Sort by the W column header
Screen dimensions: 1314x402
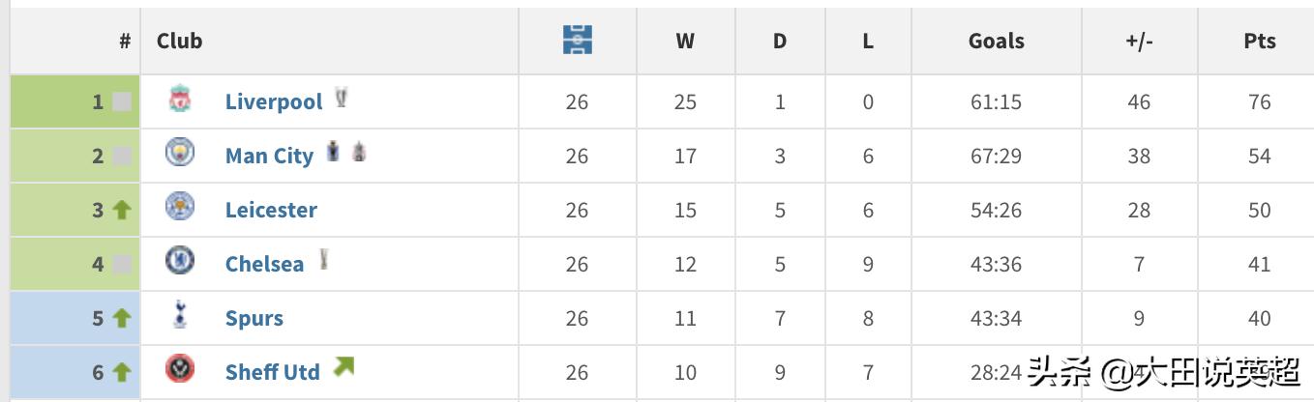(685, 41)
